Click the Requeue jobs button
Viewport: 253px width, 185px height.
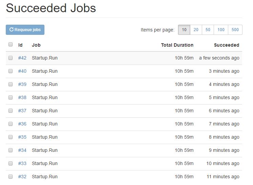click(25, 30)
